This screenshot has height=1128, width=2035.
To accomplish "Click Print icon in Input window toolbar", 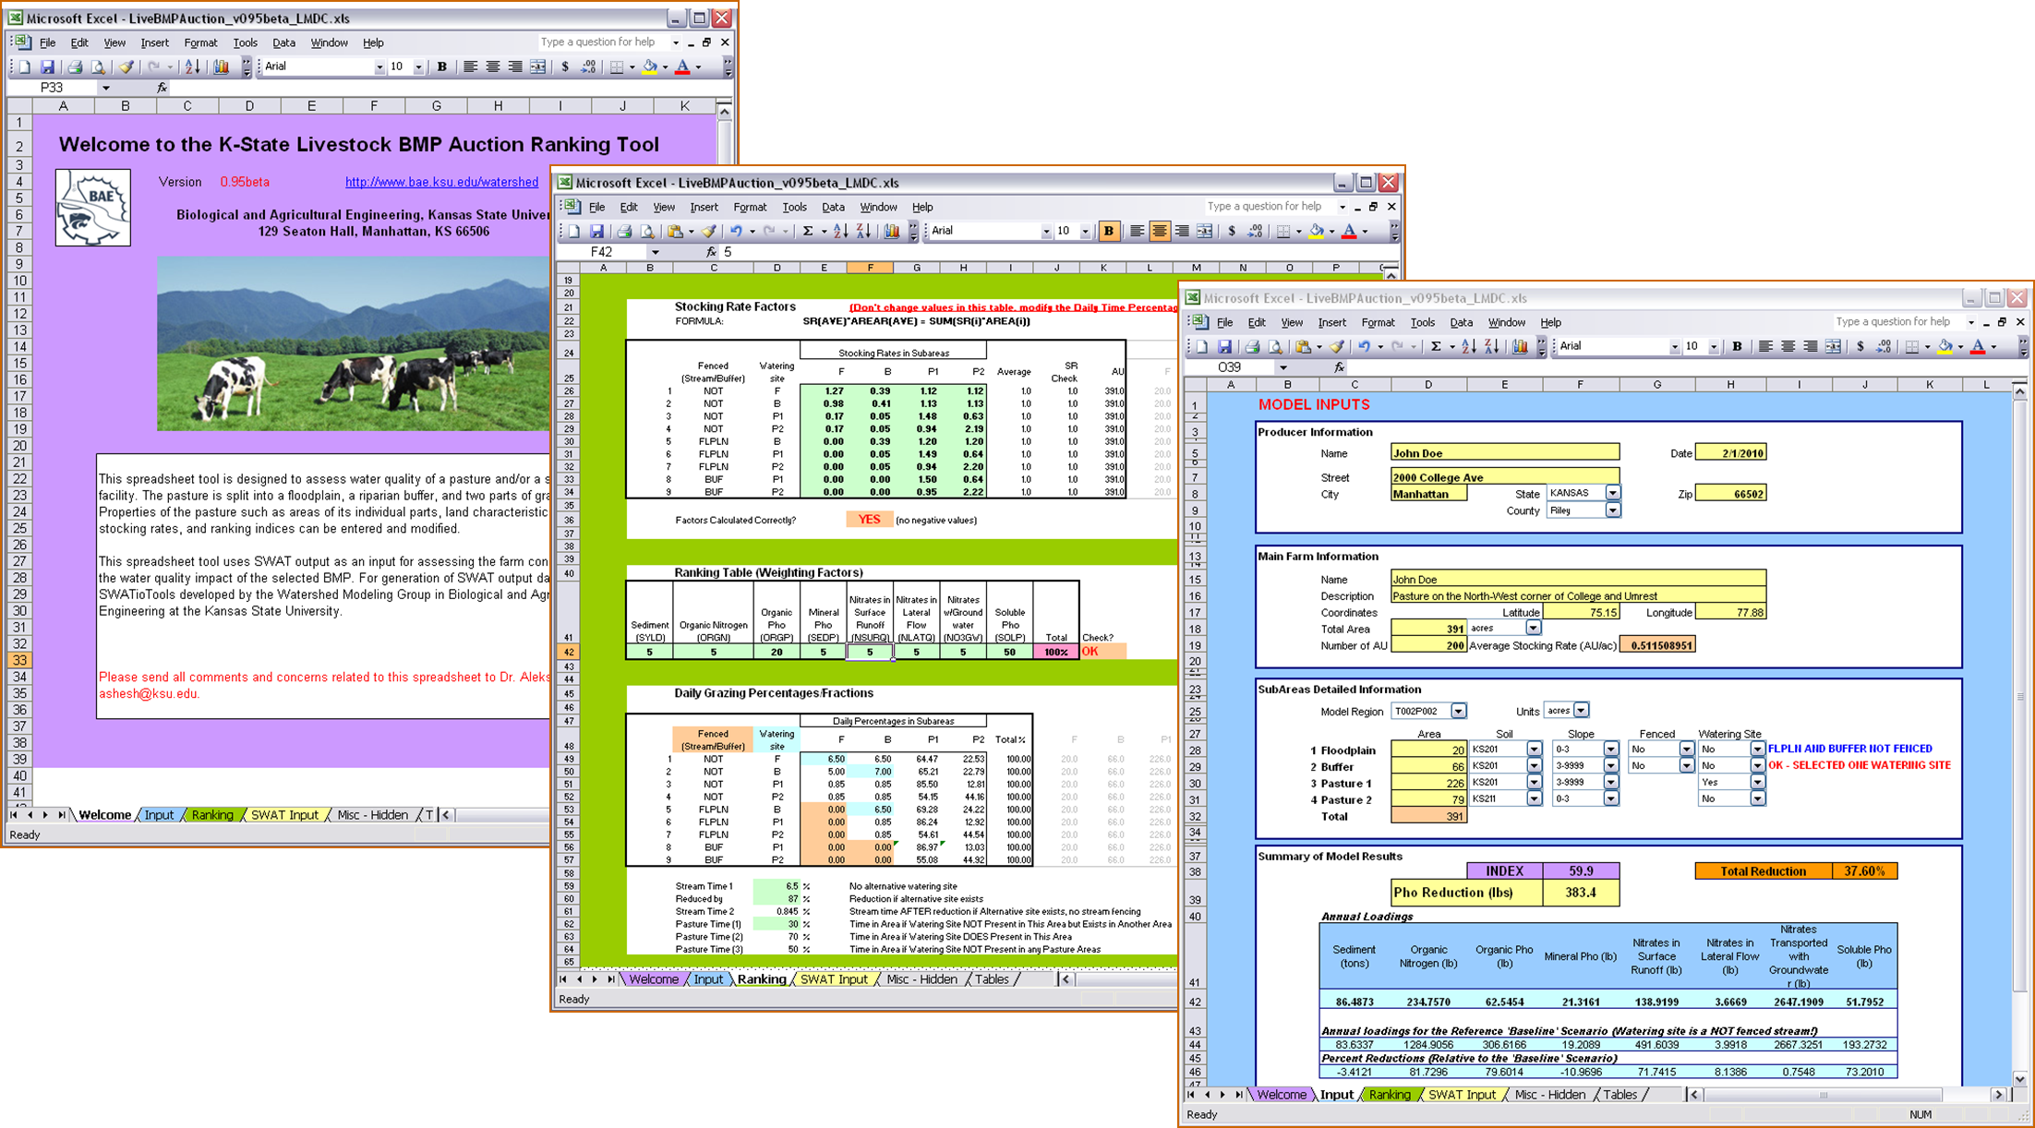I will click(1252, 347).
